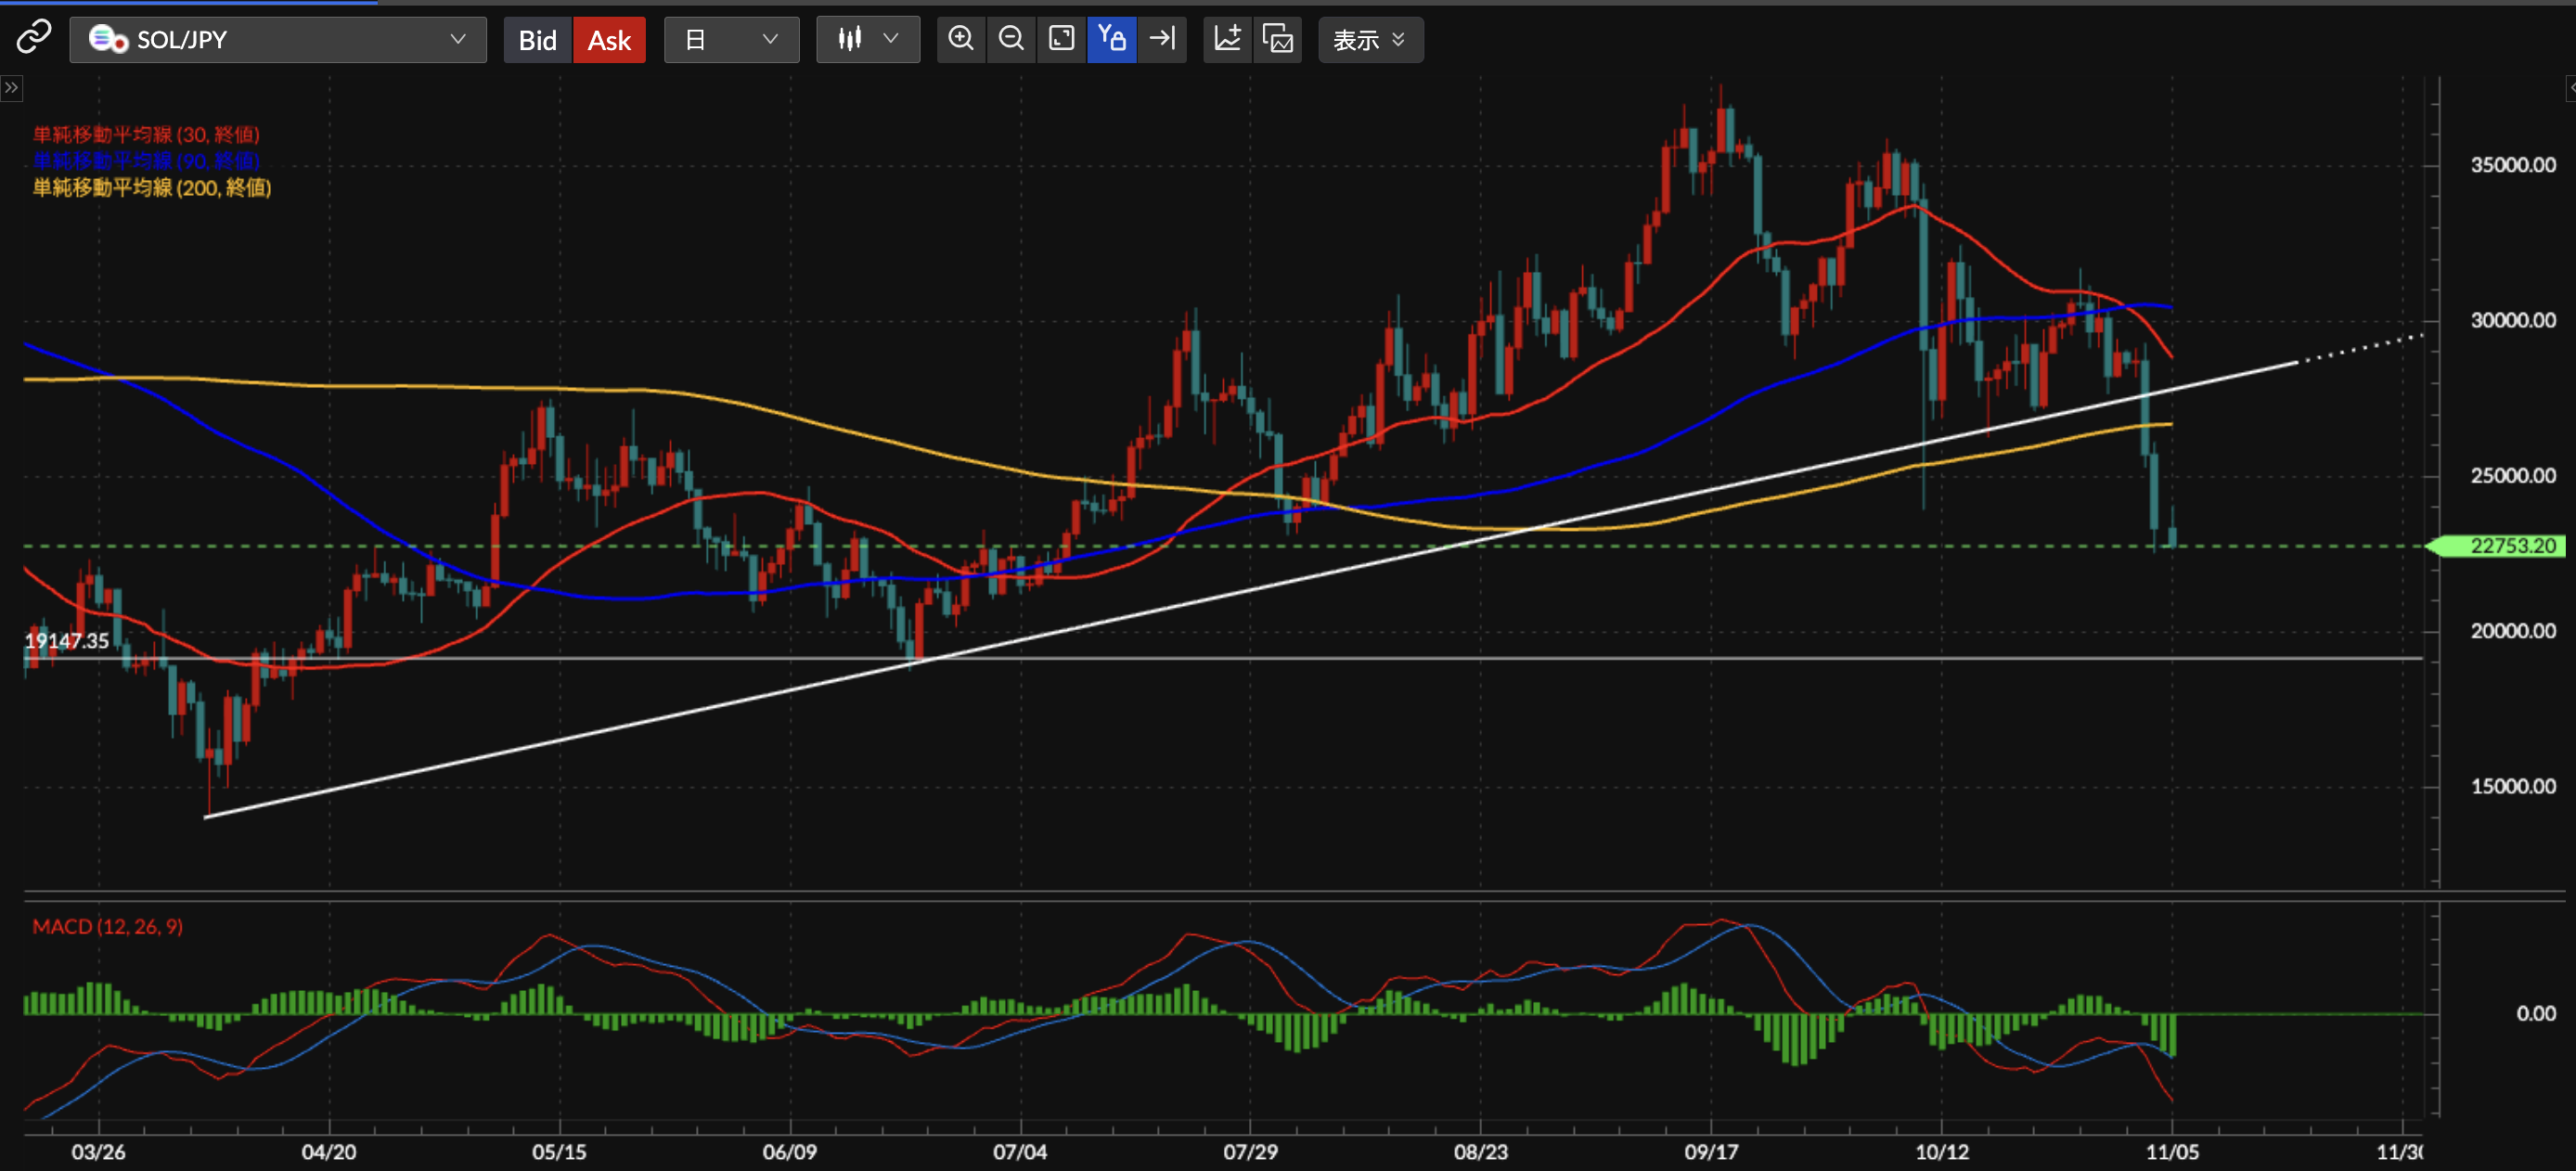Click the green 22753.20 current price tag
Image resolution: width=2576 pixels, height=1171 pixels.
(2510, 546)
